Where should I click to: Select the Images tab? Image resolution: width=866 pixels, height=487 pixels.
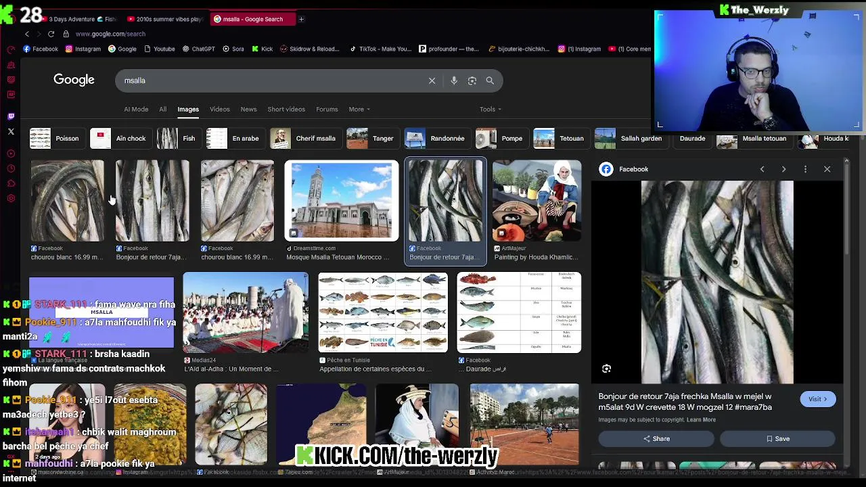click(x=188, y=109)
